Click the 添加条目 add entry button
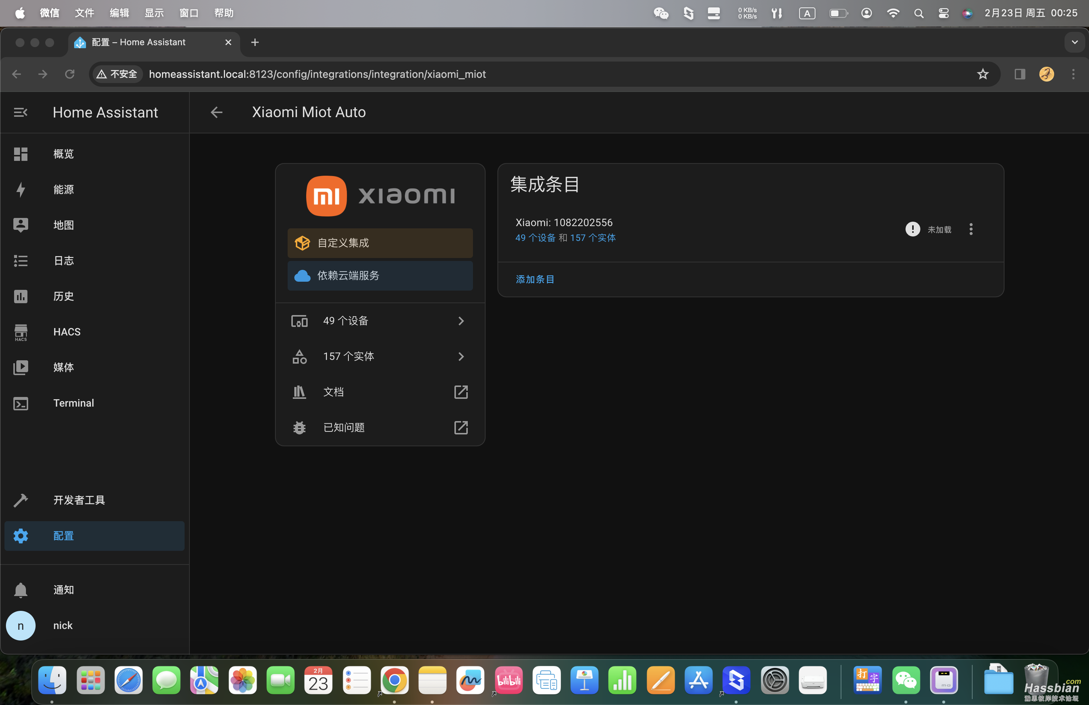This screenshot has width=1089, height=705. [535, 279]
